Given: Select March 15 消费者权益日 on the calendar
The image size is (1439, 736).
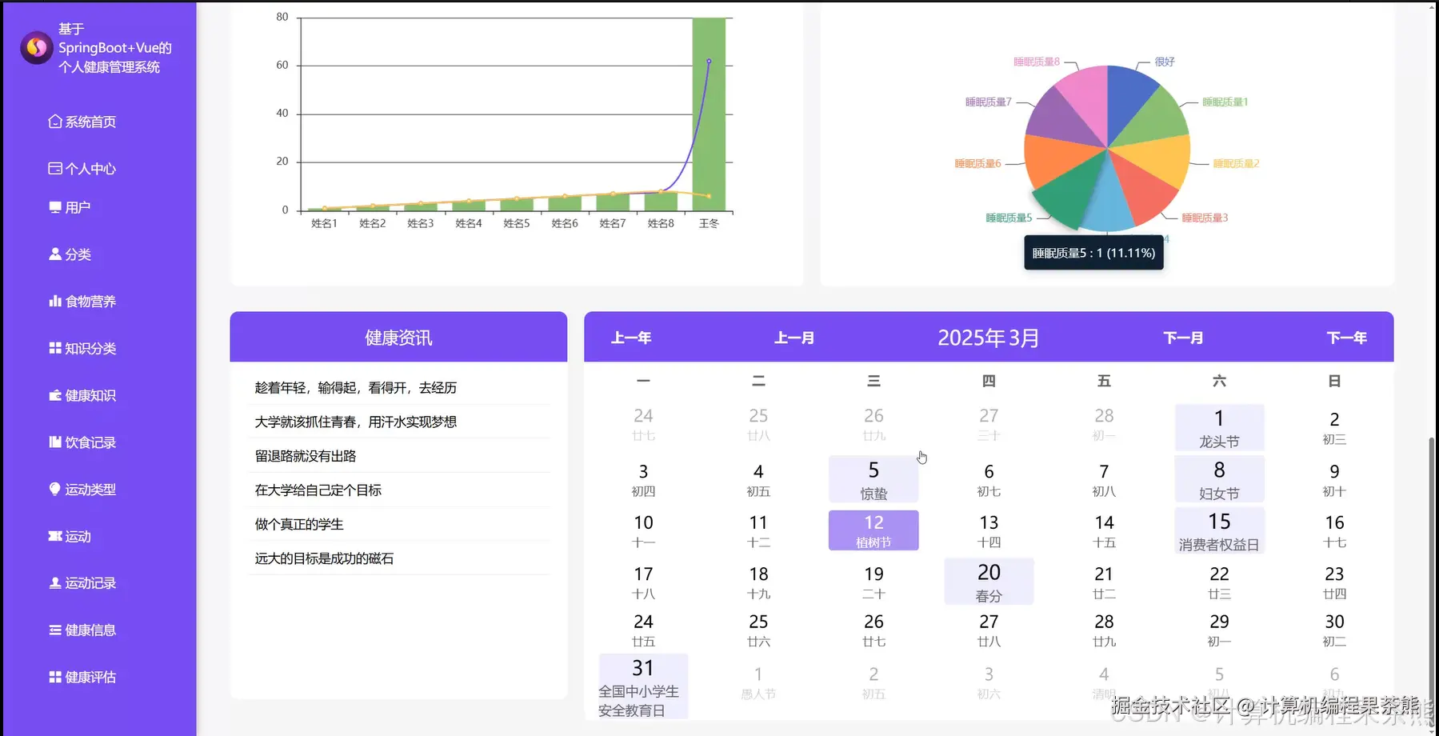Looking at the screenshot, I should click(x=1219, y=530).
